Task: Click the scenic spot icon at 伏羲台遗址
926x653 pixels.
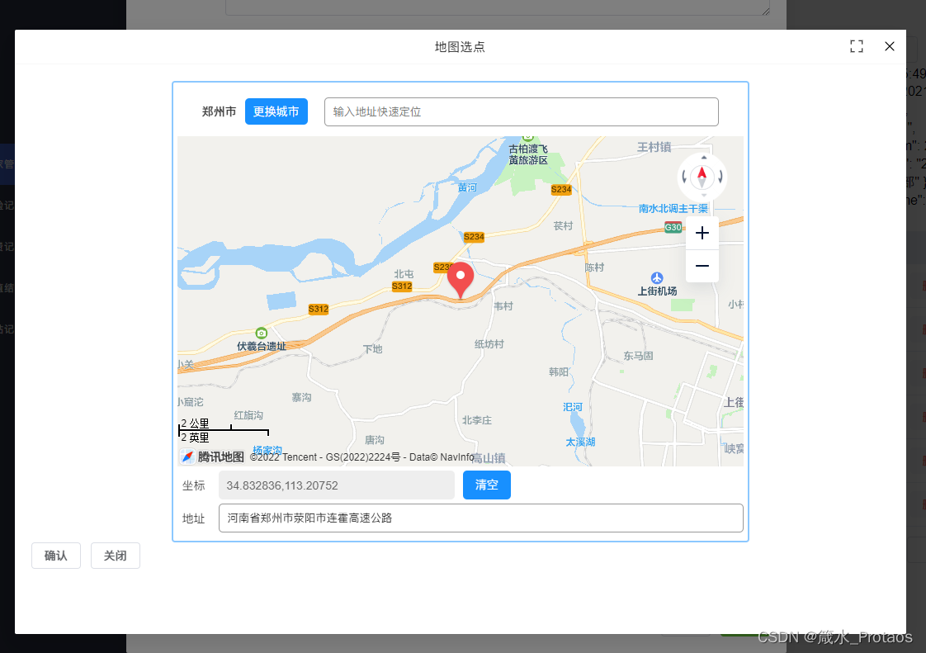Action: coord(262,333)
